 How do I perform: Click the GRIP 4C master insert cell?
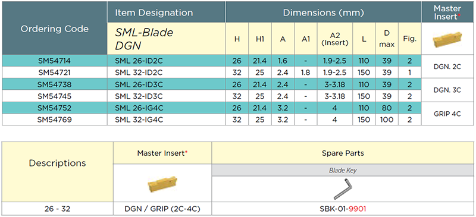[x=448, y=114]
